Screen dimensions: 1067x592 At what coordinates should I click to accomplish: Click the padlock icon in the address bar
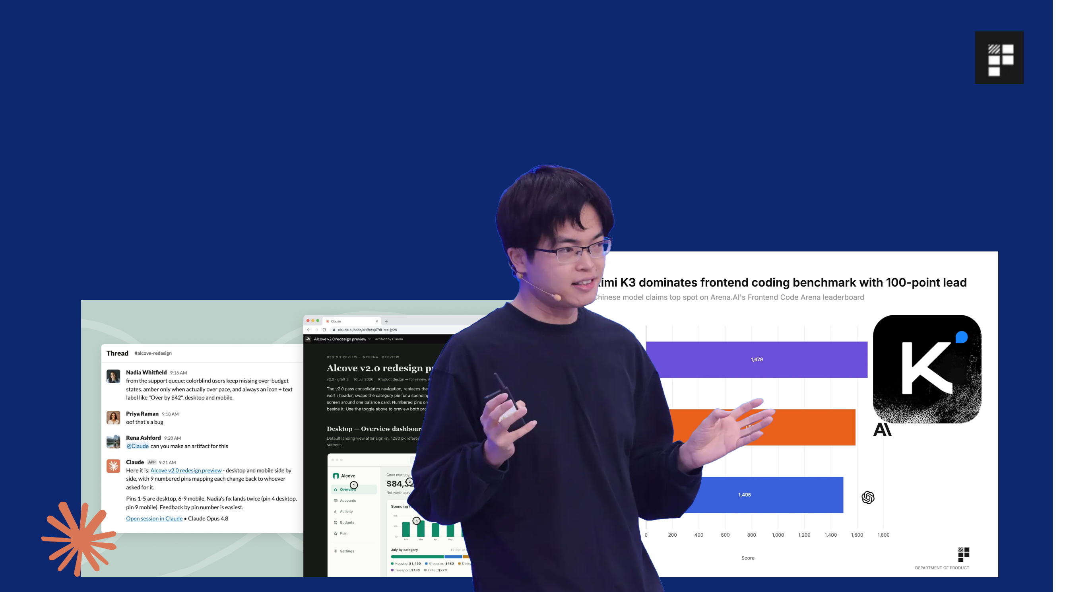[x=334, y=330]
